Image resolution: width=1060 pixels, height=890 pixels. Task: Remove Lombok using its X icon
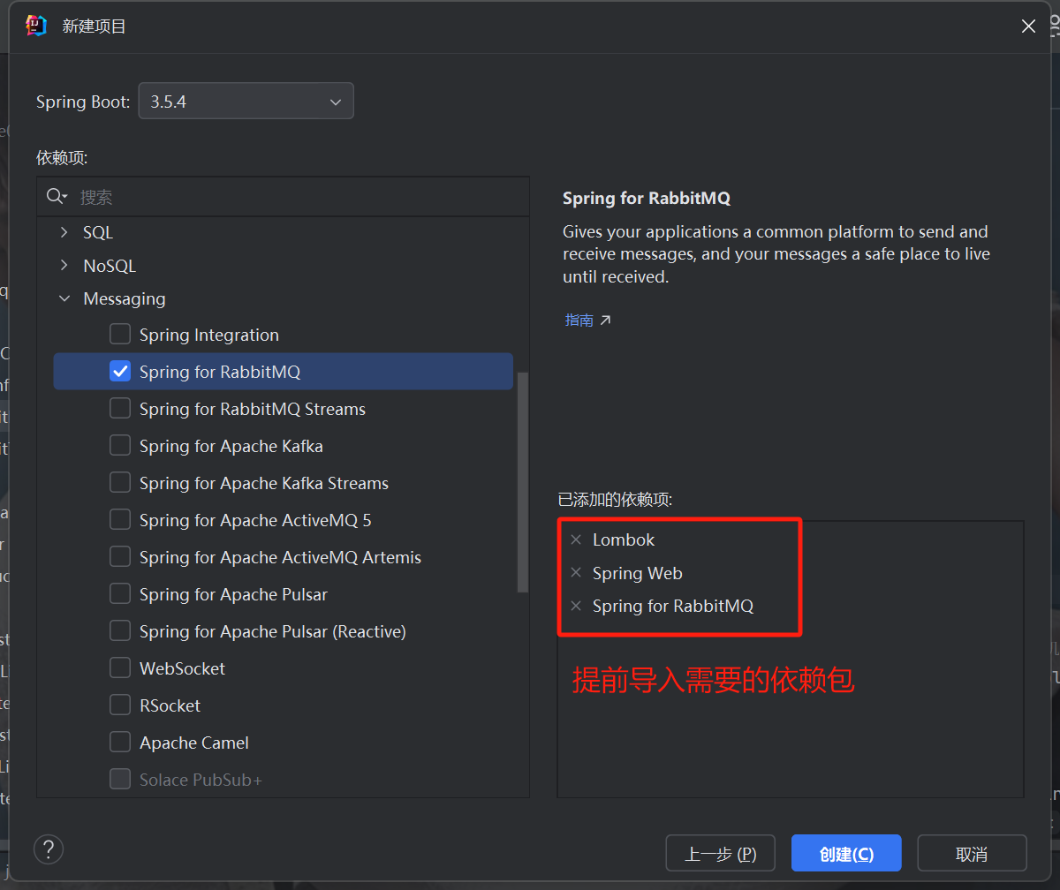576,539
